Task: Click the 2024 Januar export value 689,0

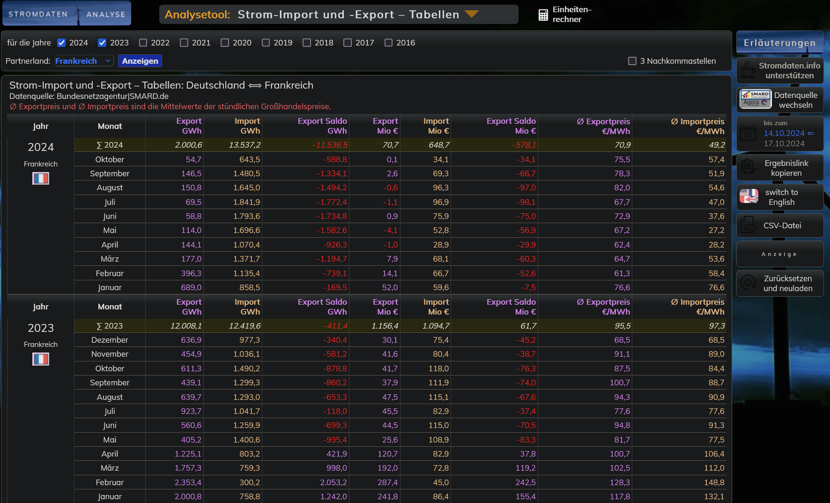Action: point(191,287)
